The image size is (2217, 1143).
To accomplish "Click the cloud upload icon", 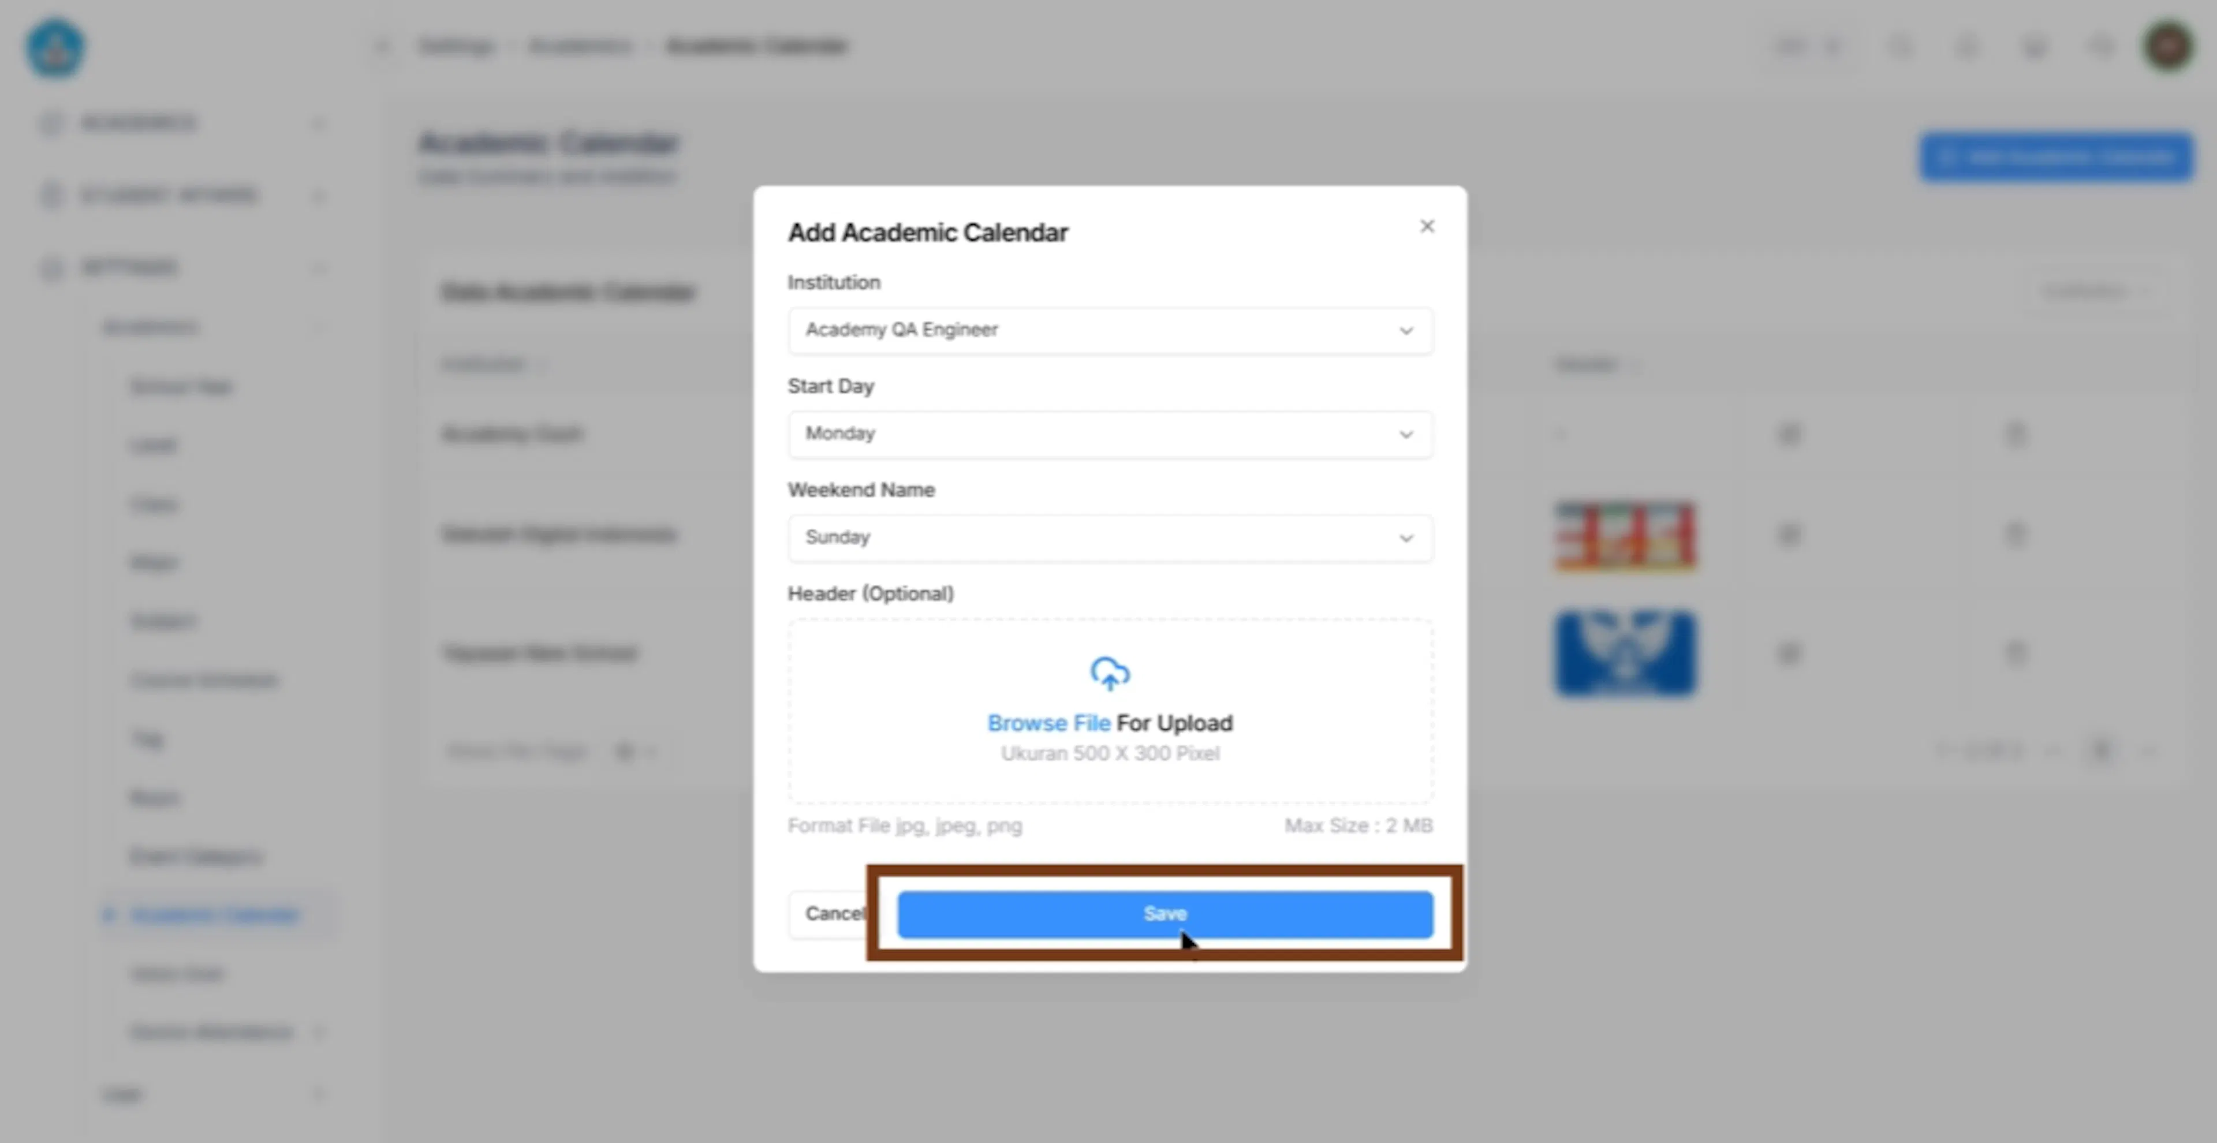I will [1110, 674].
